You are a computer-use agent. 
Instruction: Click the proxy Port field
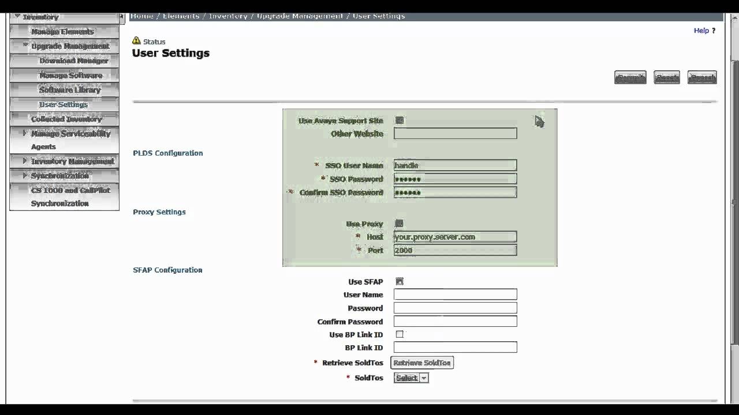455,250
